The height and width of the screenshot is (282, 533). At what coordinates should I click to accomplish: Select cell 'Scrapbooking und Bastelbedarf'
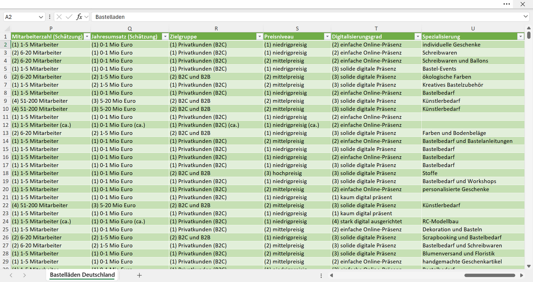tap(473, 237)
